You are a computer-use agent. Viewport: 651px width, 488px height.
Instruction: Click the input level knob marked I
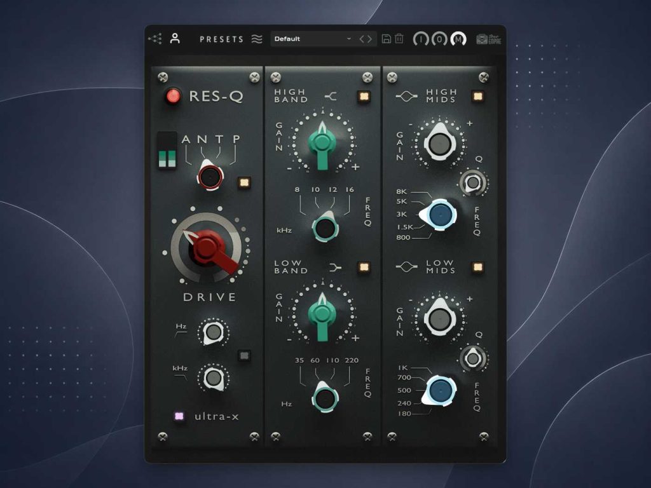pos(421,39)
